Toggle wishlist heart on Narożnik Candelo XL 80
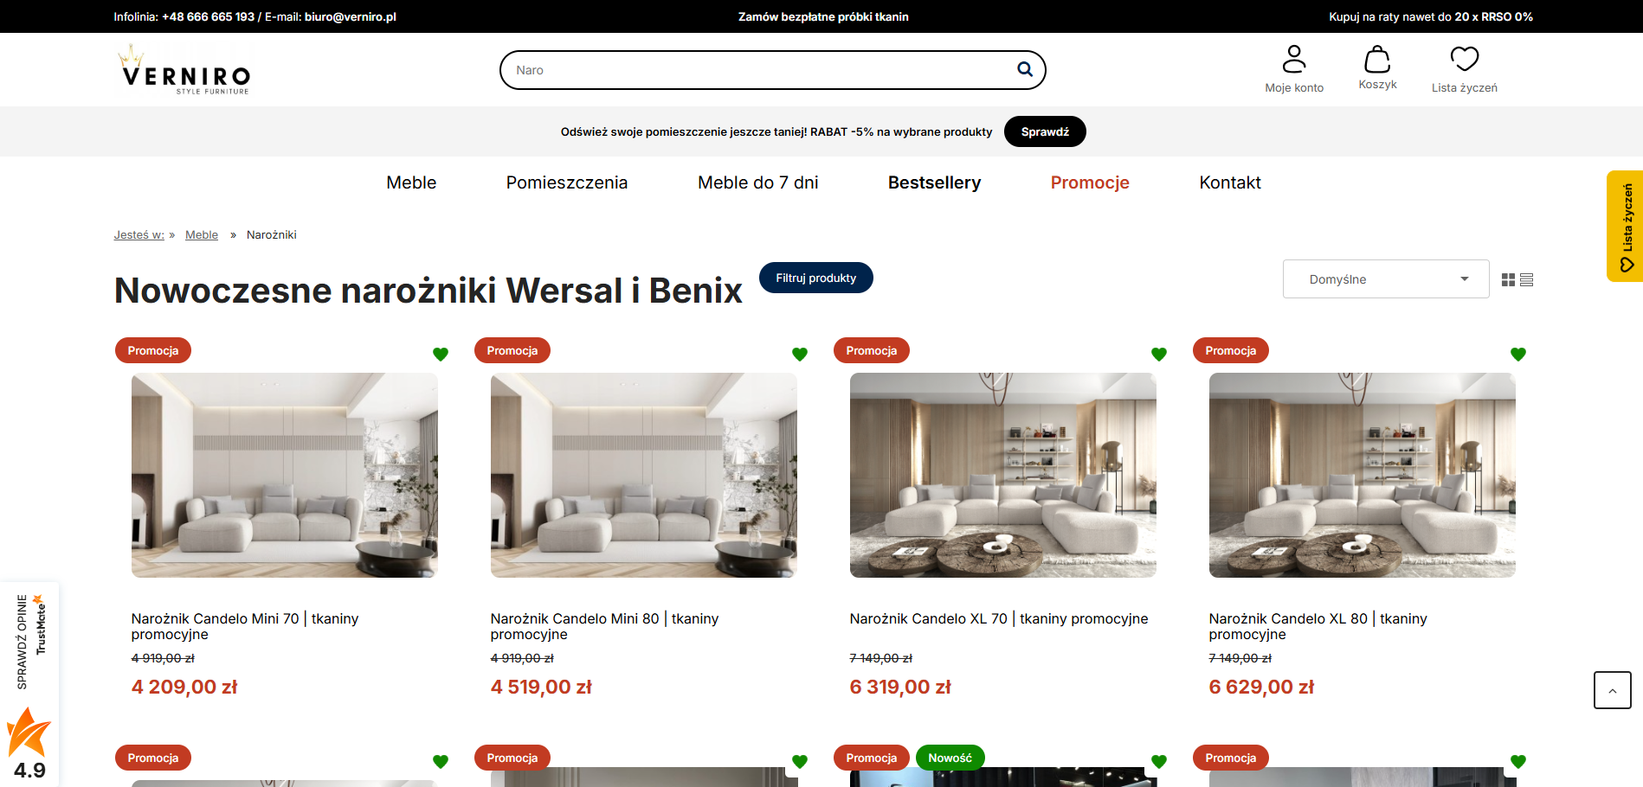 coord(1518,354)
